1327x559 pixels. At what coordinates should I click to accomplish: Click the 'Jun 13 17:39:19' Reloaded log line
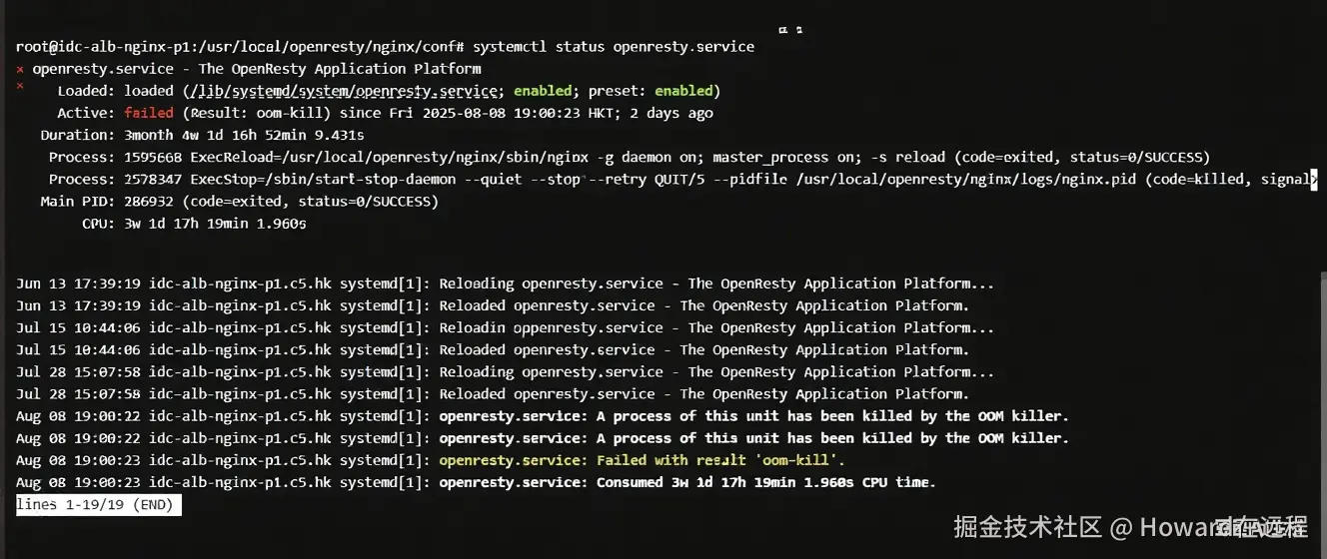click(493, 305)
